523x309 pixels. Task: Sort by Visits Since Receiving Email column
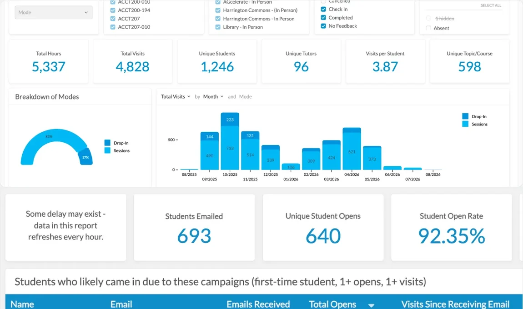click(x=455, y=304)
